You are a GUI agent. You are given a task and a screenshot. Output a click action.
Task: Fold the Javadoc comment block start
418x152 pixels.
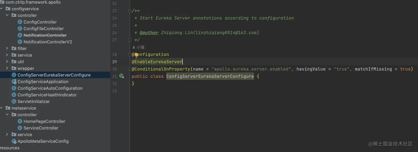pyautogui.click(x=130, y=11)
